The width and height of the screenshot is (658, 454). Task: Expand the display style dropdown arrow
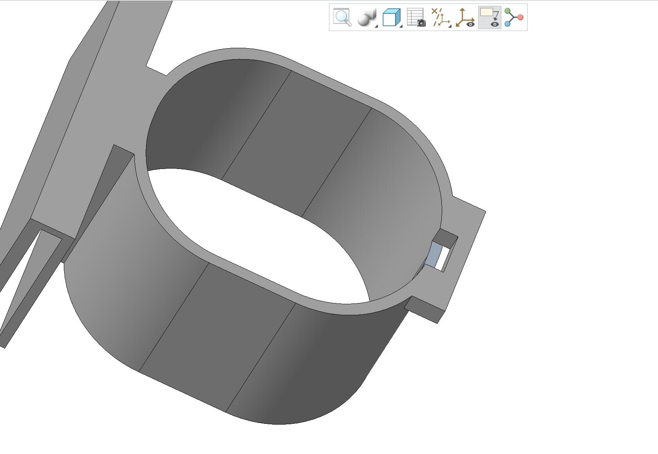tap(376, 25)
